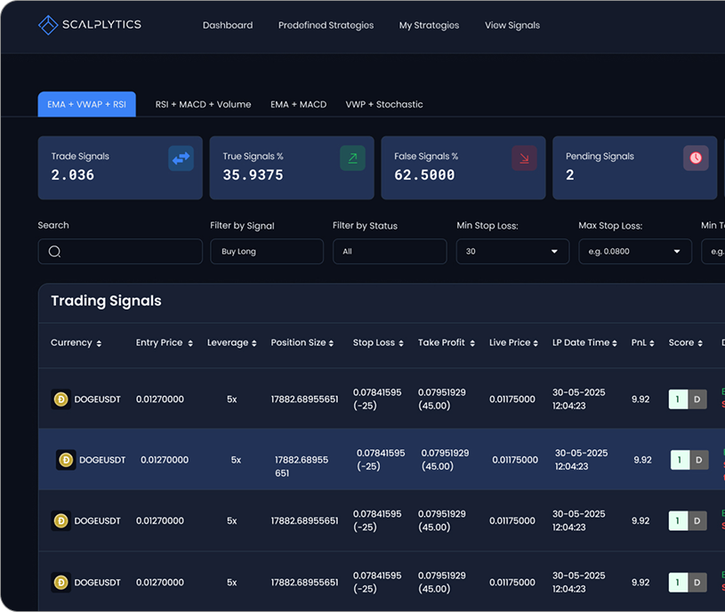
Task: Click the Pending Signals clock icon
Action: (696, 158)
